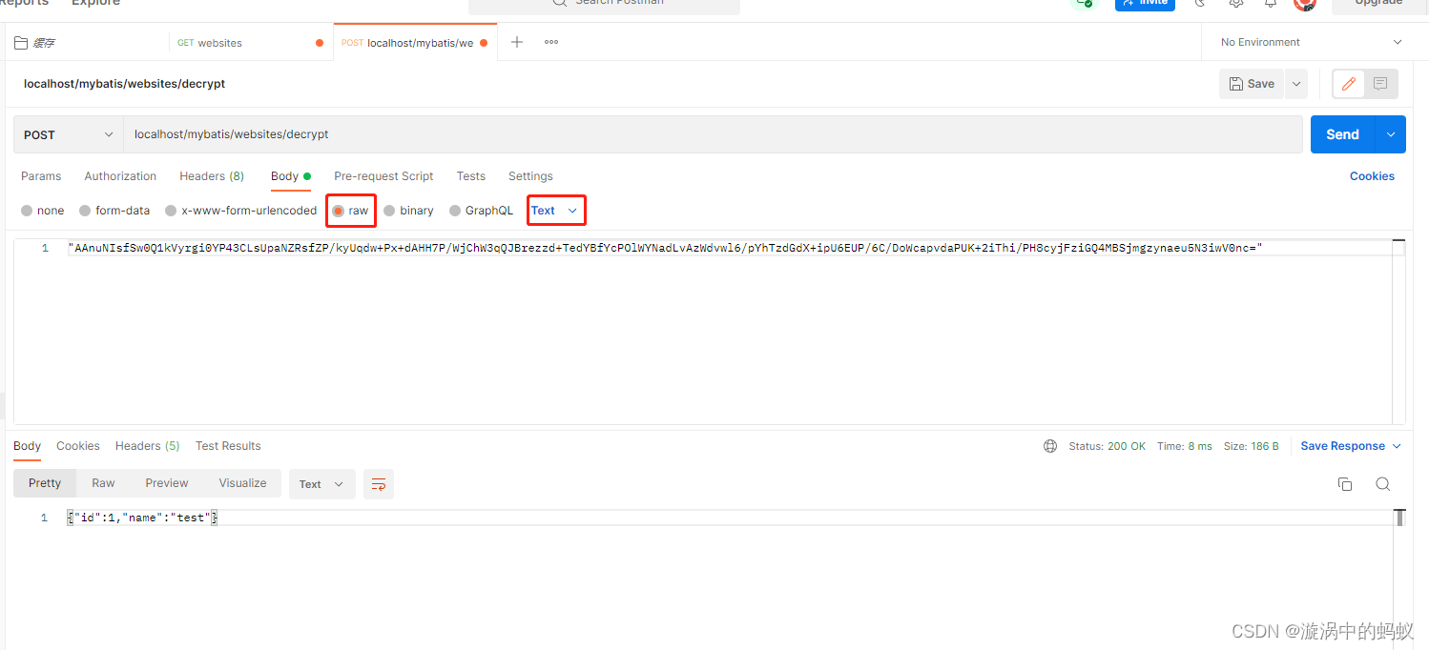Viewport: 1429px width, 650px height.
Task: Select the response Body tab
Action: (27, 446)
